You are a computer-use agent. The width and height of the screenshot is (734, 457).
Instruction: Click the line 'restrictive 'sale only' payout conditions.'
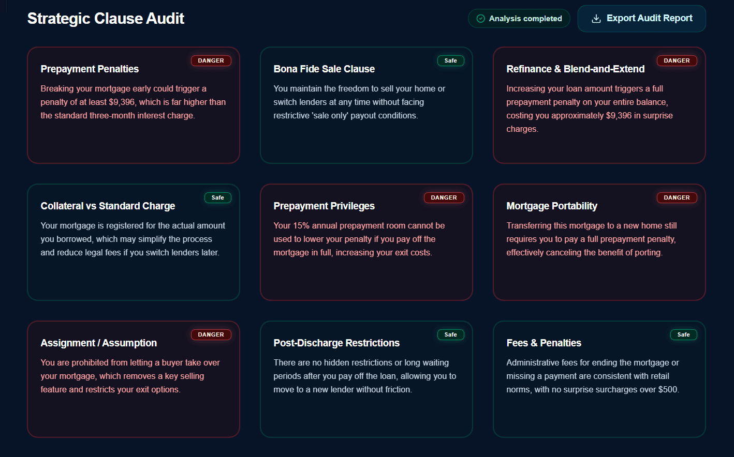click(x=346, y=115)
